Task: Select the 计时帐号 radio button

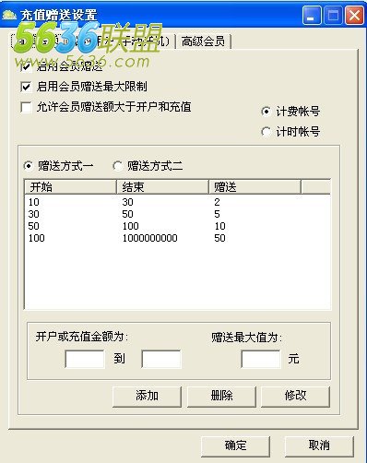Action: tap(266, 132)
